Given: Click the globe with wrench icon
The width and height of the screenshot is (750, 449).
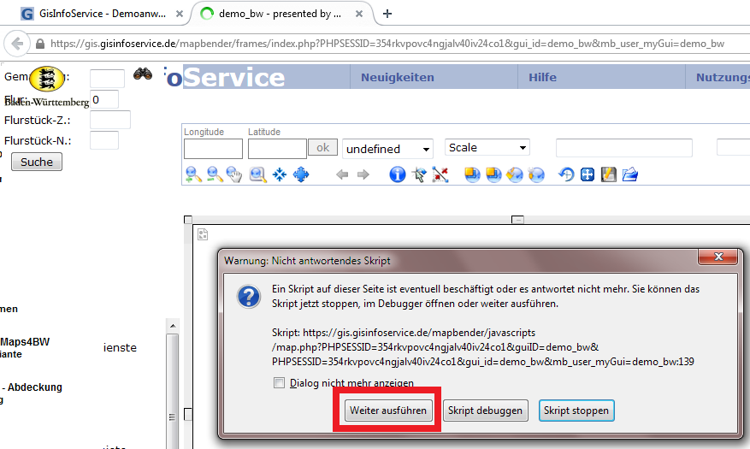Looking at the screenshot, I should 536,174.
